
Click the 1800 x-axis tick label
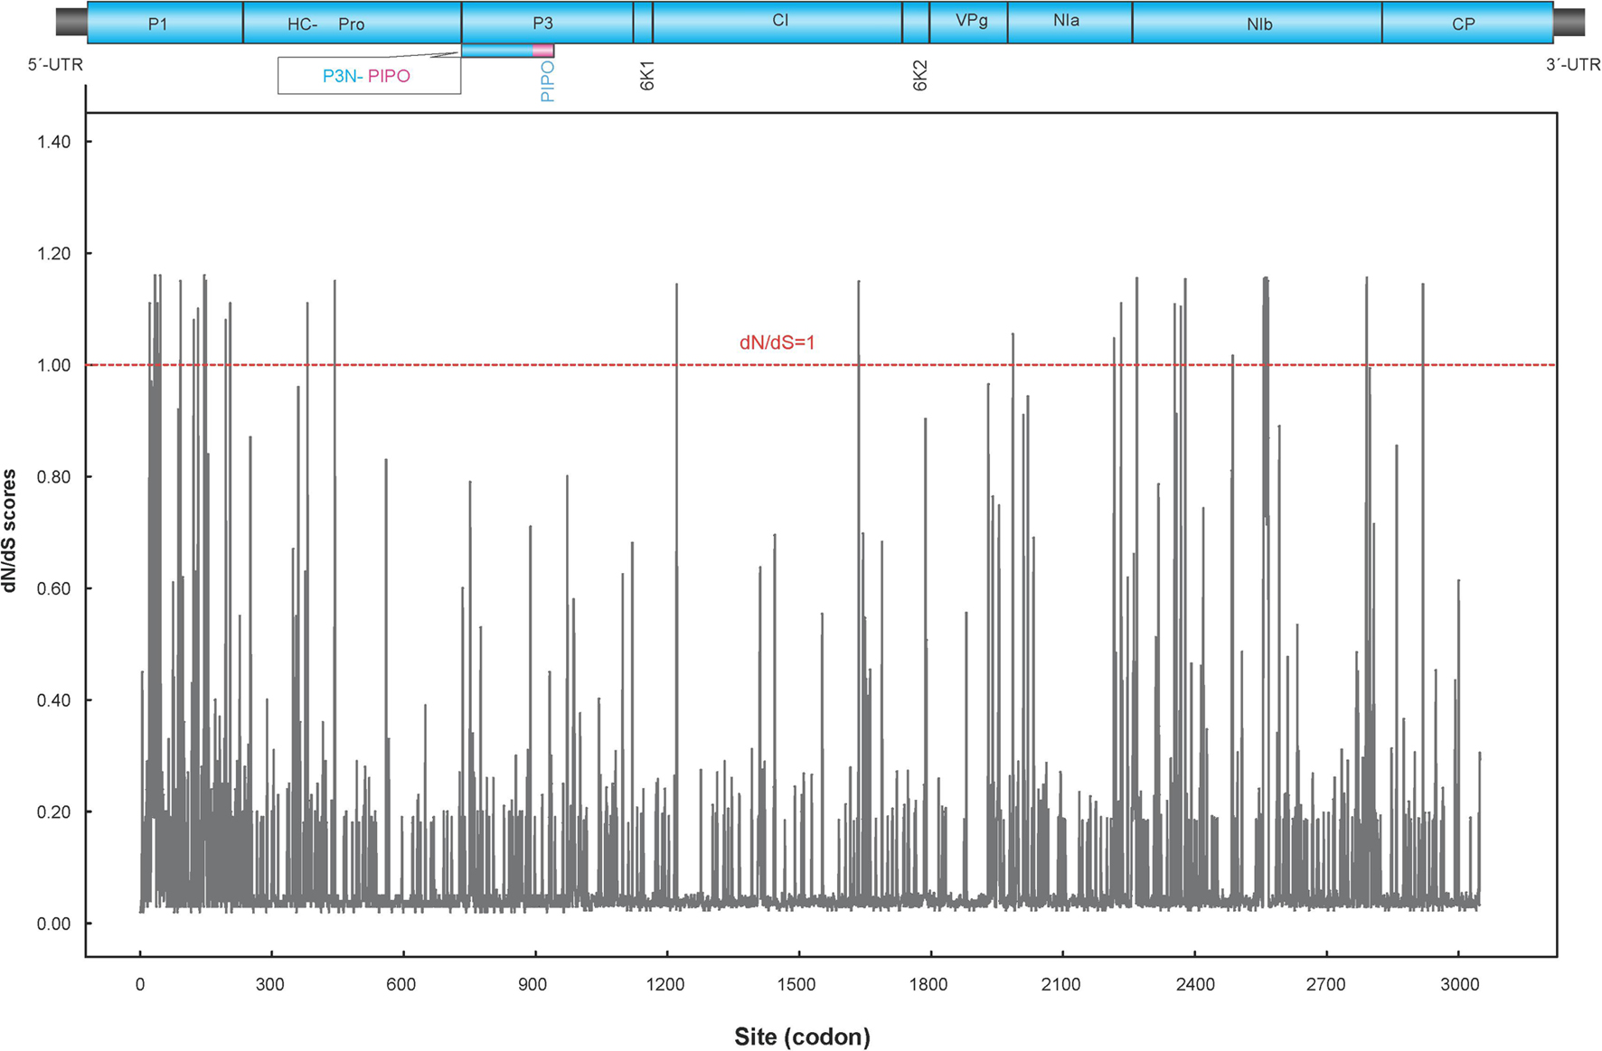[x=928, y=985]
